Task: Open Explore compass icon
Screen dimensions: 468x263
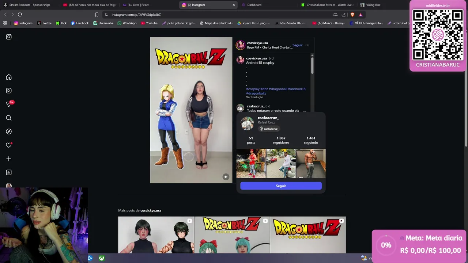Action: (9, 131)
